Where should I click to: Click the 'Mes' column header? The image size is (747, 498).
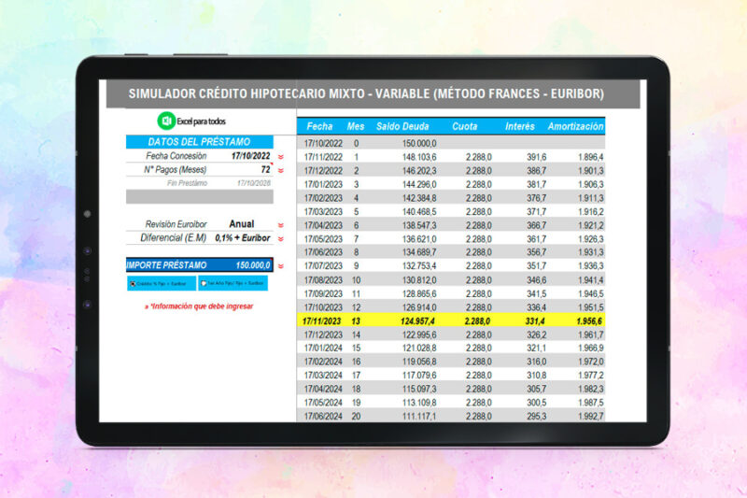(356, 126)
